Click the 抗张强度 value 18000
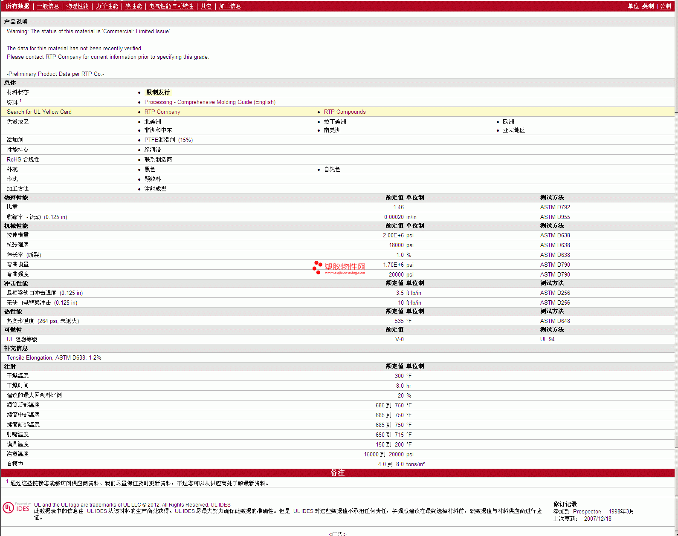Viewport: 678px width, 536px height. pyautogui.click(x=396, y=245)
